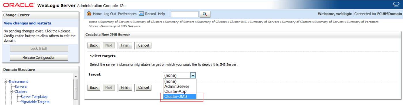Screen dimensions: 403x105
Task: Collapse the Environment tree node
Action: tap(5, 82)
